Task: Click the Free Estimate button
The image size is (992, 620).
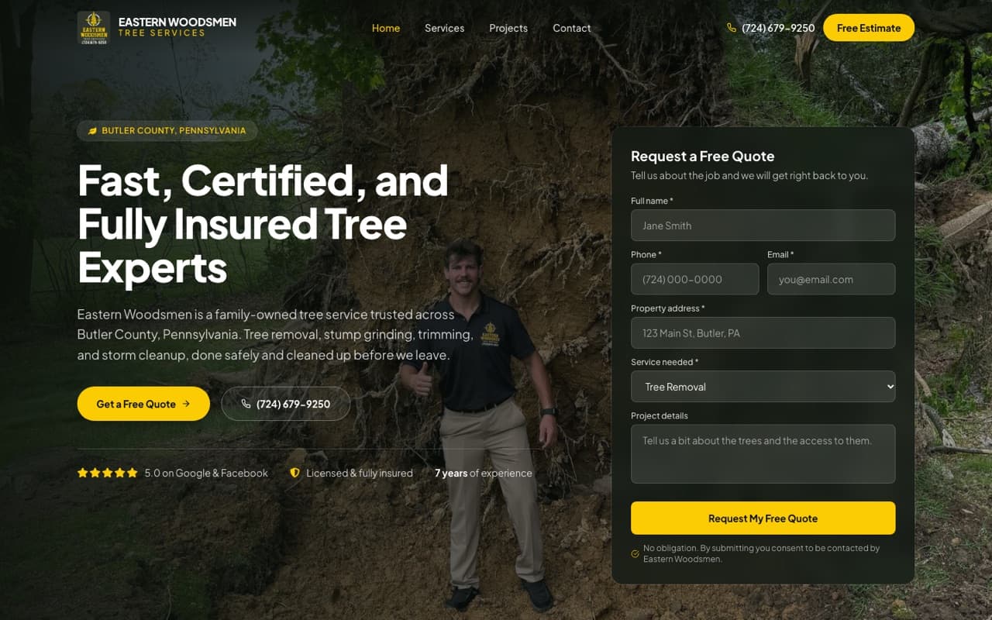Action: 869,28
